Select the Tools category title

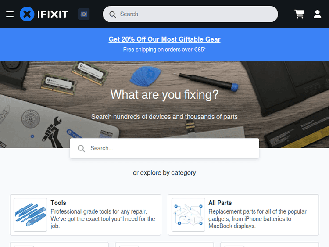(x=58, y=203)
